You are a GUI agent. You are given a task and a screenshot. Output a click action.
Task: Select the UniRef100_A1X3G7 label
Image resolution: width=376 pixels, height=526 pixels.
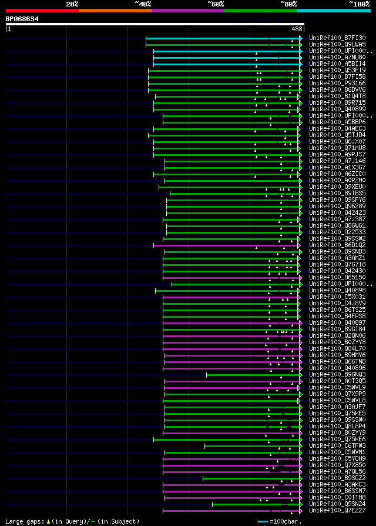pyautogui.click(x=337, y=168)
